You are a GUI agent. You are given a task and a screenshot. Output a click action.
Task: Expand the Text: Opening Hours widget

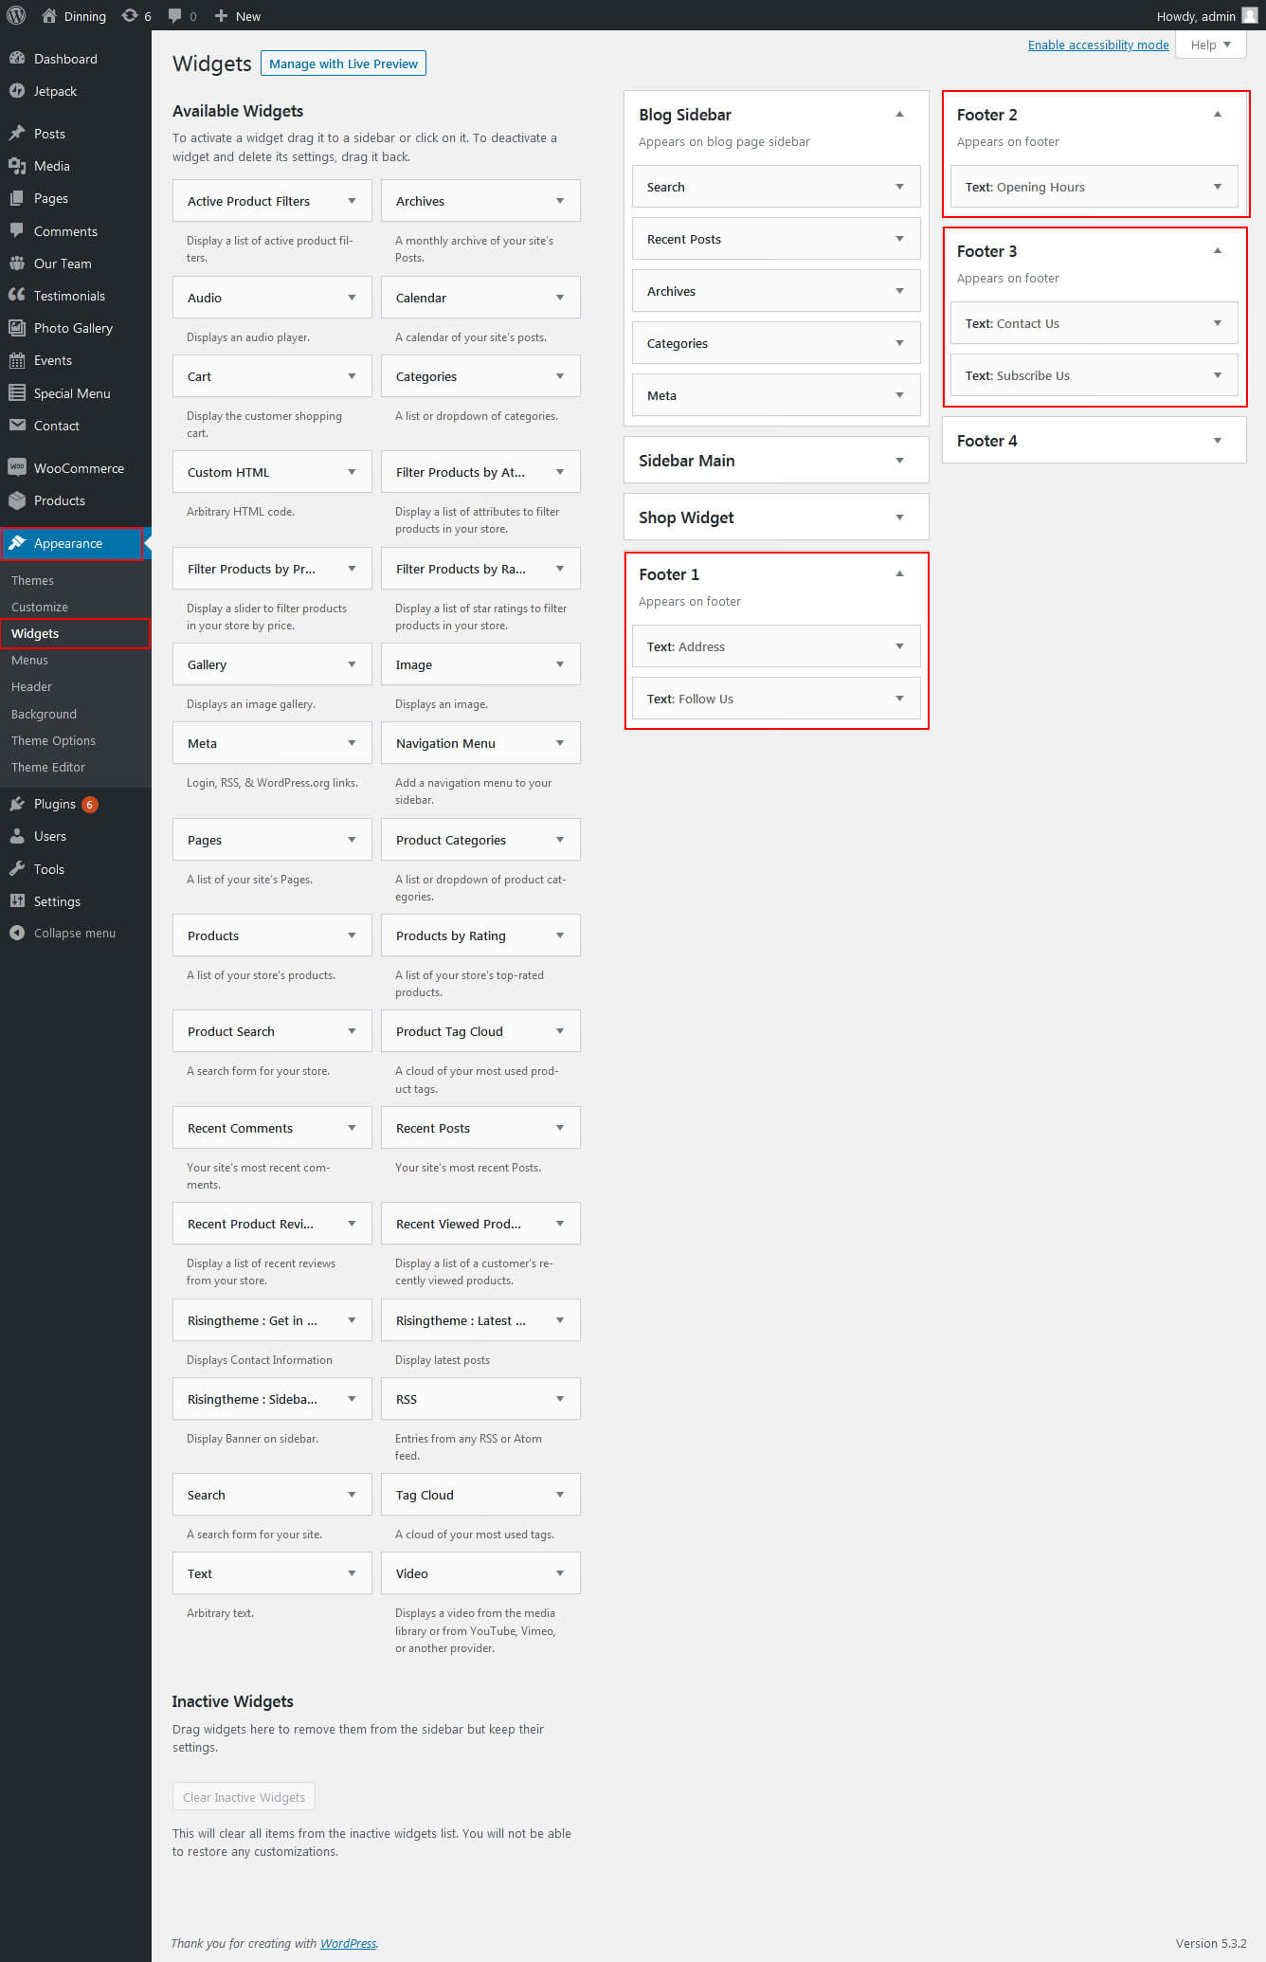(x=1217, y=187)
